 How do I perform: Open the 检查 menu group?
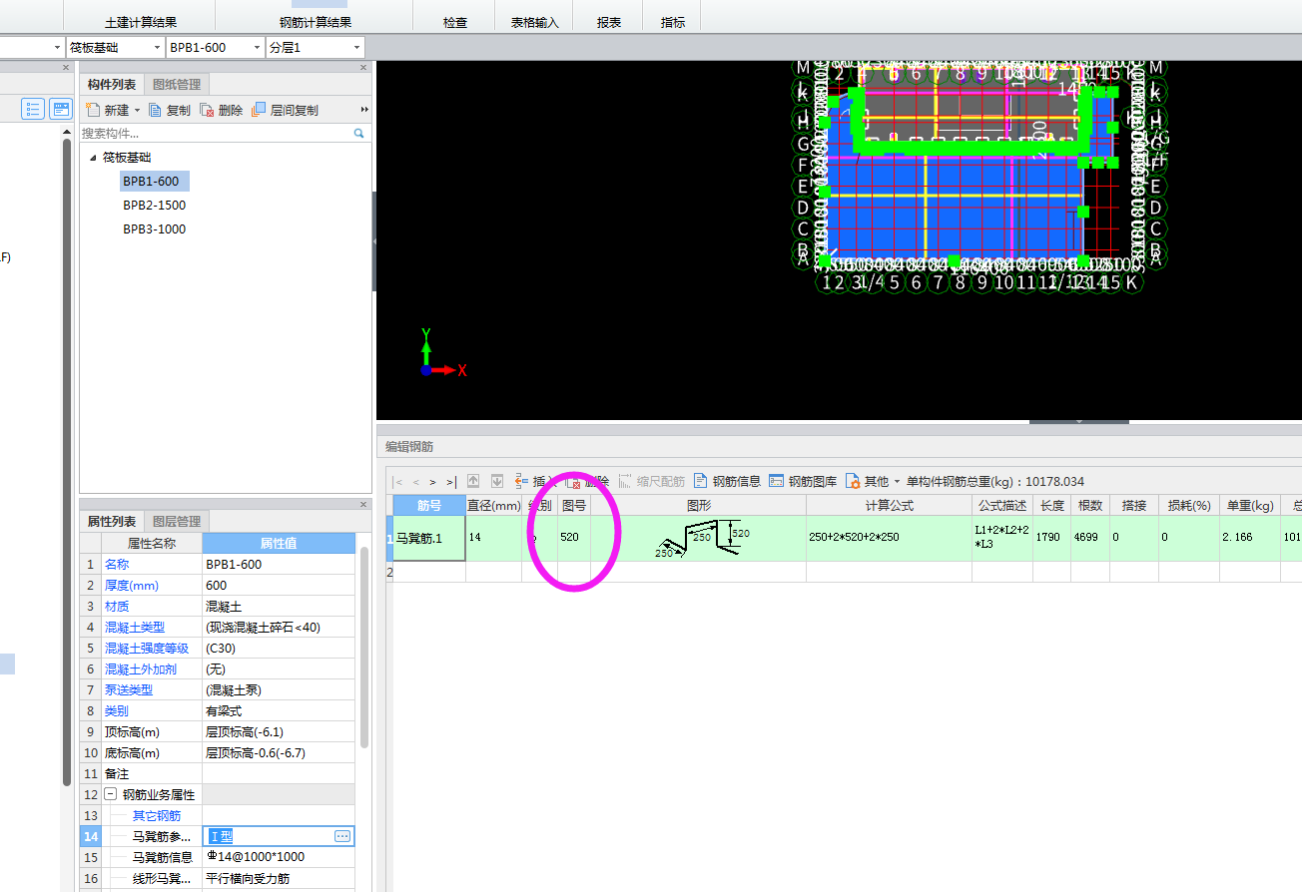[454, 22]
